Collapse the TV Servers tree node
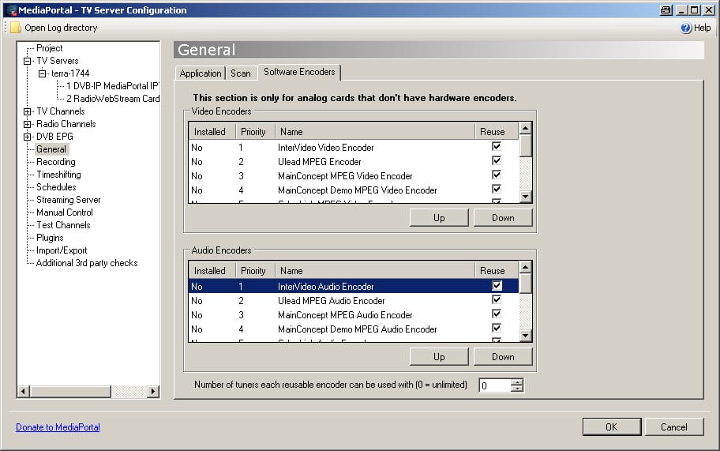The height and width of the screenshot is (451, 720). point(28,61)
